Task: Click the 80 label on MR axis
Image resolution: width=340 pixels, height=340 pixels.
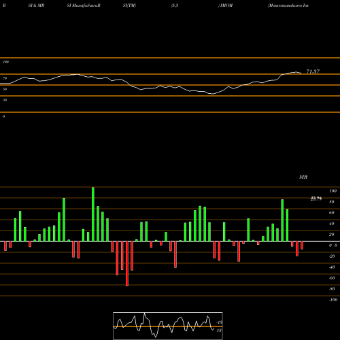Action: coord(332,202)
